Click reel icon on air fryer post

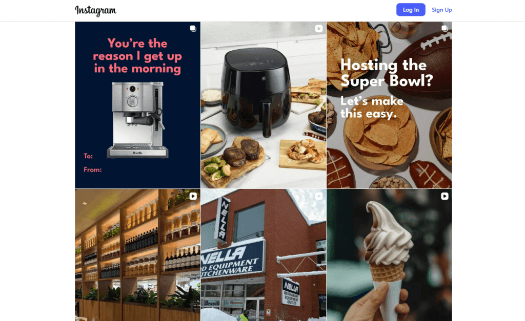[319, 29]
